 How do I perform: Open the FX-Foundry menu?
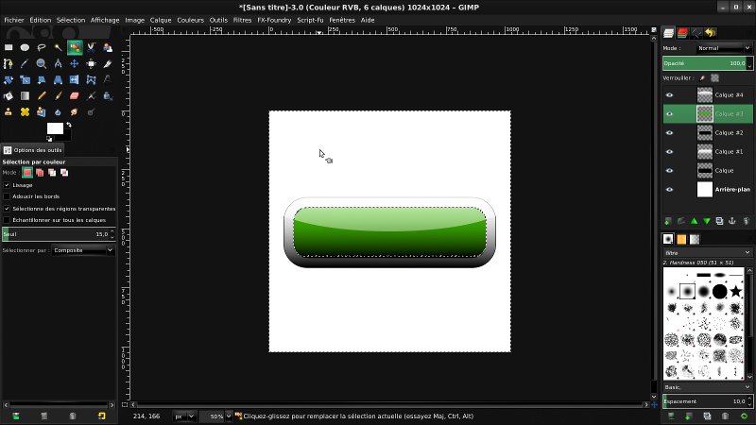274,20
